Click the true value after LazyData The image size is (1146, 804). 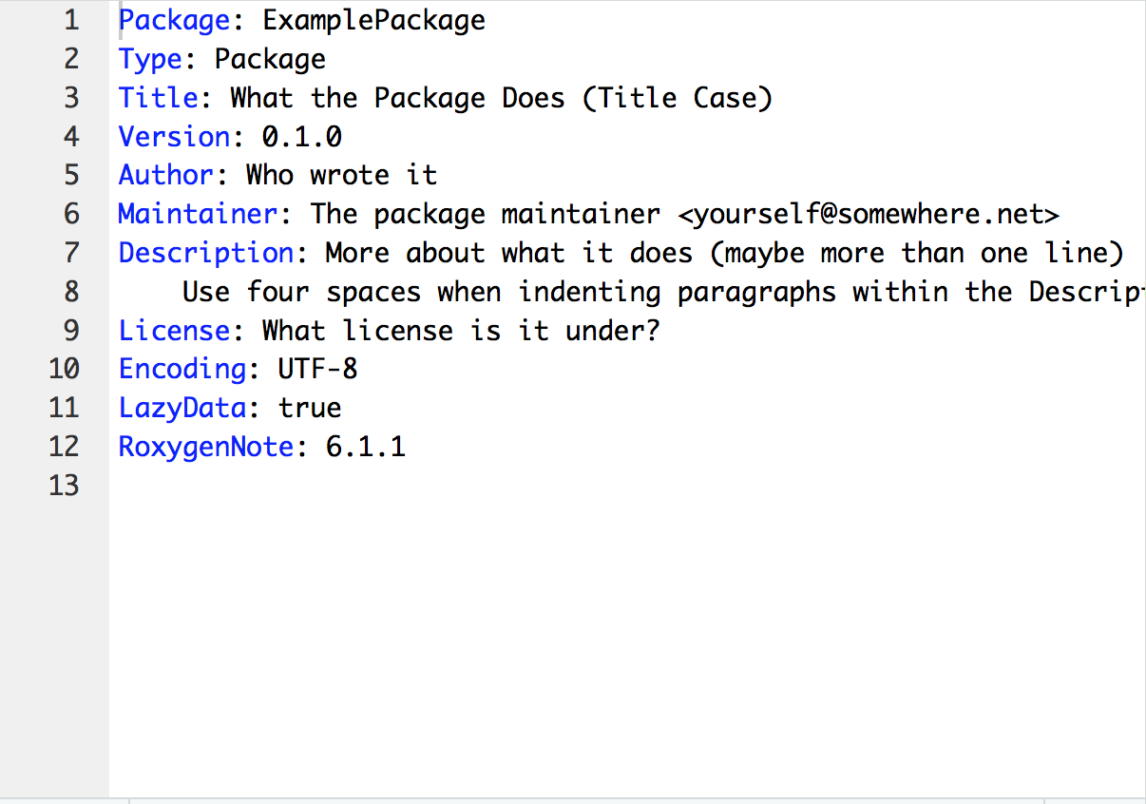(x=310, y=408)
